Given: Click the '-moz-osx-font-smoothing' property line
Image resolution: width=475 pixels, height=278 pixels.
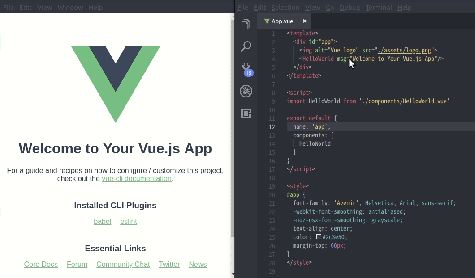Looking at the screenshot, I should (x=348, y=220).
